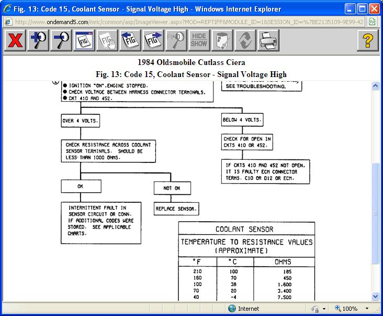
Task: Click the "OVER 4 VOLTS." box
Action: pos(81,121)
